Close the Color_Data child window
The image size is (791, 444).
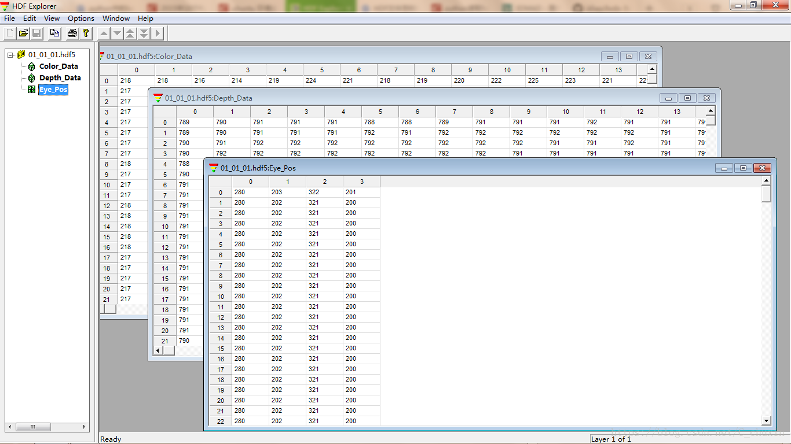point(648,57)
